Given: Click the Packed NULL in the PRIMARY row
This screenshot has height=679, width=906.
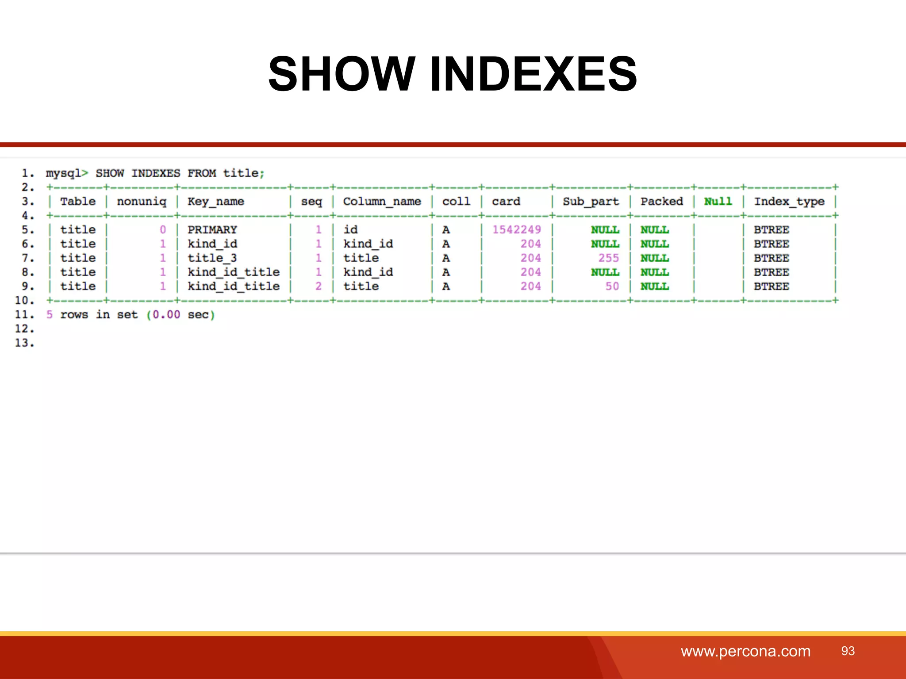Looking at the screenshot, I should (655, 230).
